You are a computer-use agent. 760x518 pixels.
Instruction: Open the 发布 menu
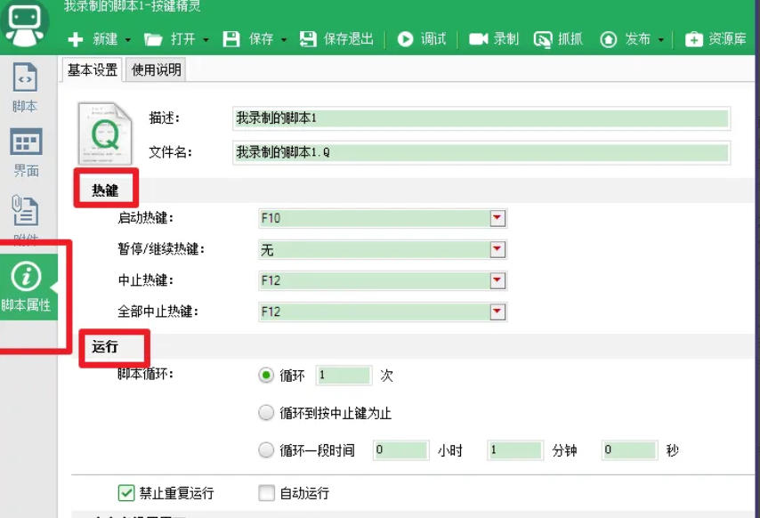pos(629,39)
